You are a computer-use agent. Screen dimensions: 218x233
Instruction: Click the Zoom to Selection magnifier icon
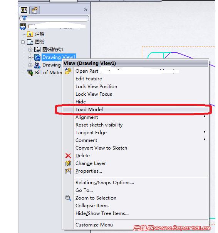[68, 198]
